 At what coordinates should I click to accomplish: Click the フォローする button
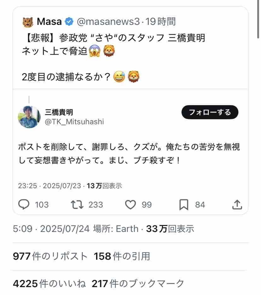(x=210, y=112)
